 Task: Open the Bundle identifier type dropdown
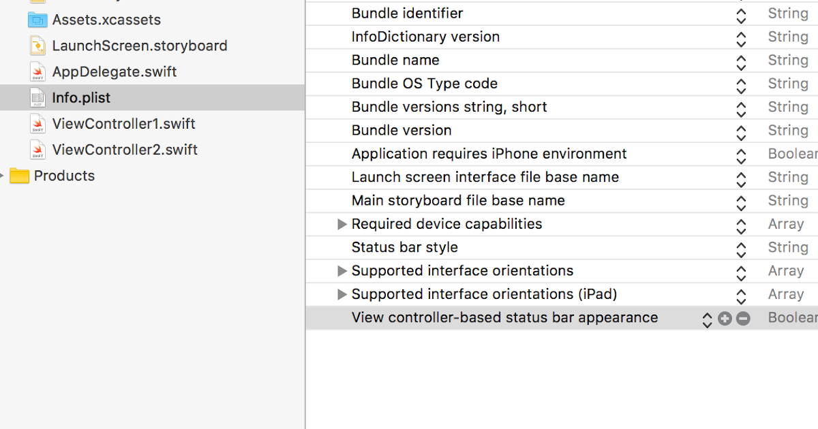tap(741, 14)
